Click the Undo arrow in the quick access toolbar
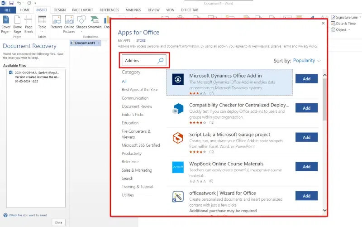This screenshot has height=227, width=362. coord(19,3)
